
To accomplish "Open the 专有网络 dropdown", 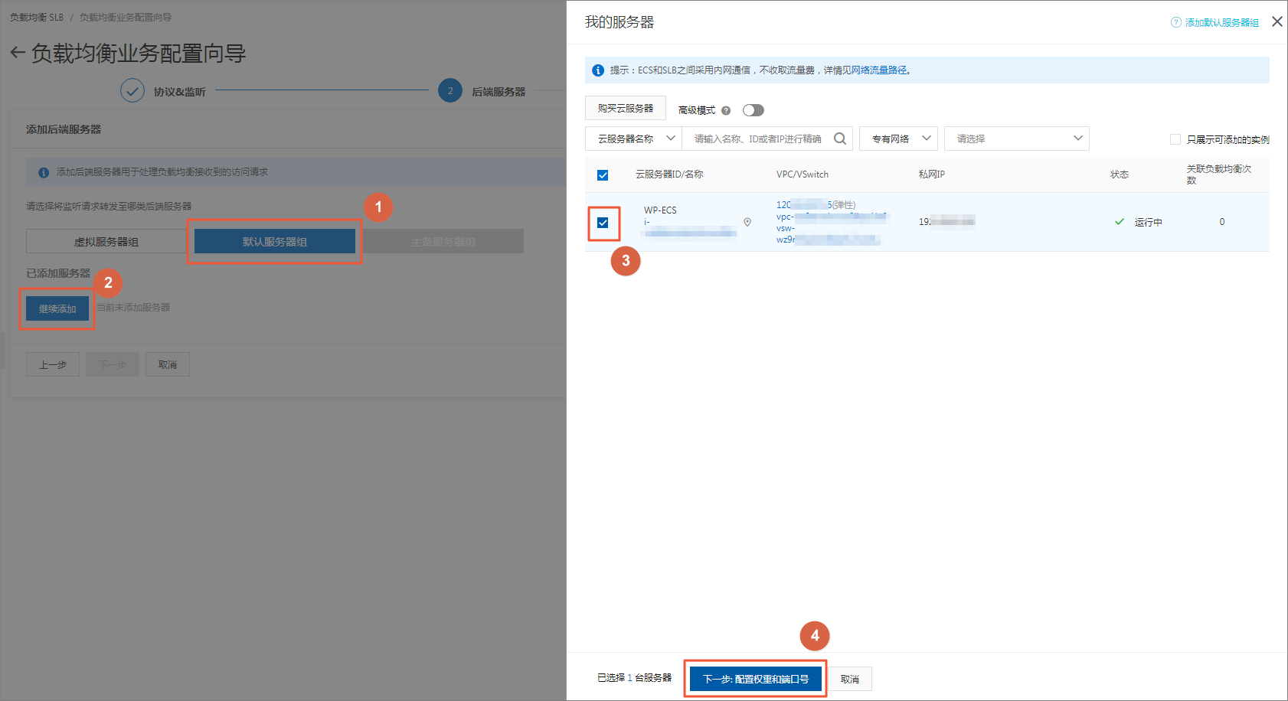I will tap(899, 139).
